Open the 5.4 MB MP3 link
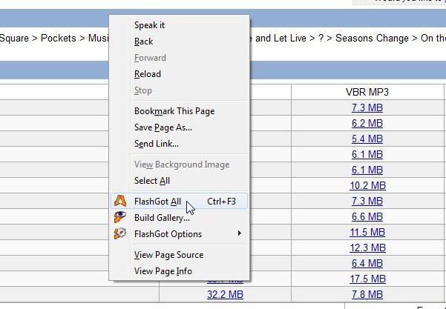This screenshot has height=309, width=446. point(367,139)
